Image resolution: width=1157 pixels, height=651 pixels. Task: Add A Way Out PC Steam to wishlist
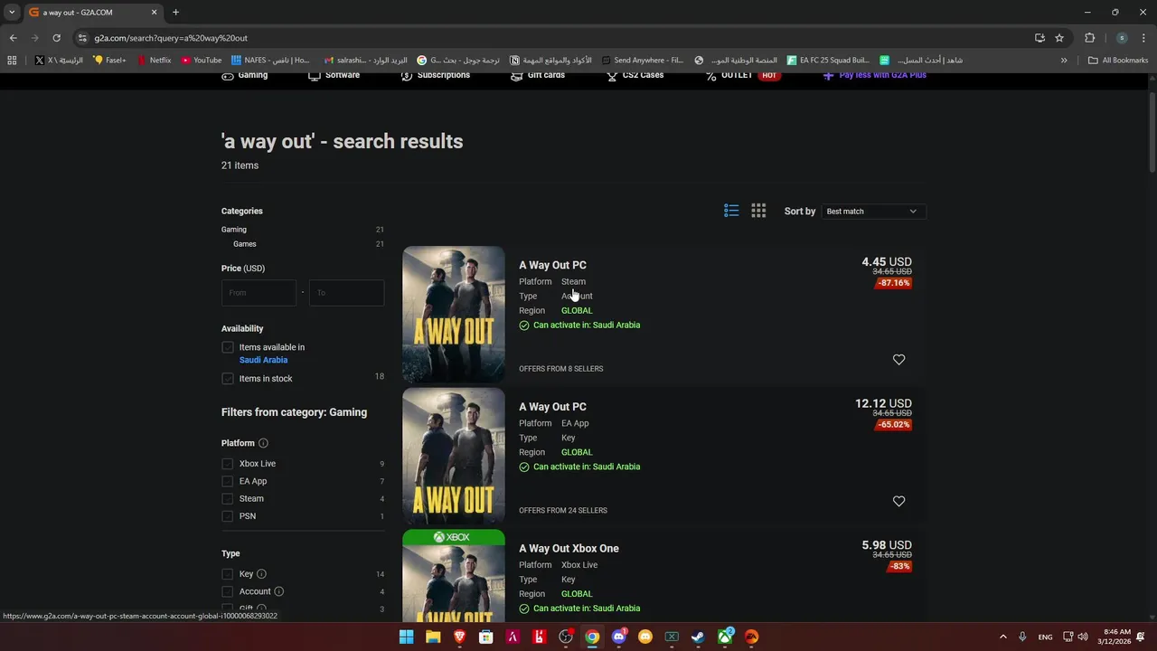click(x=898, y=360)
